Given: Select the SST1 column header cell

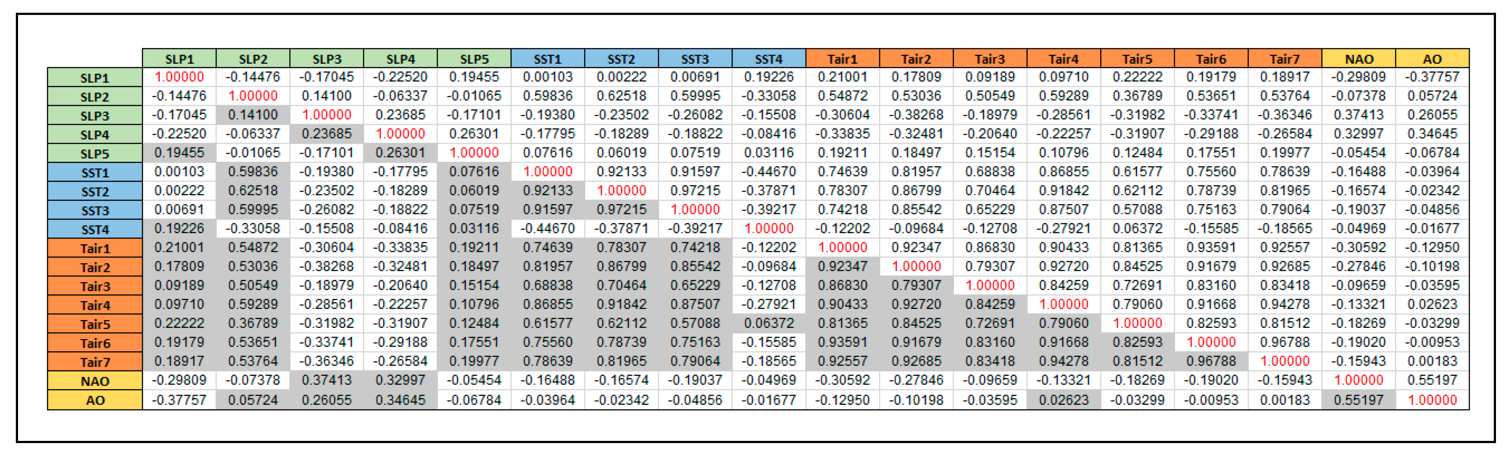Looking at the screenshot, I should tap(547, 58).
